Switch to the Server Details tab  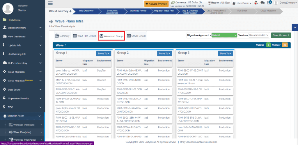(136, 36)
